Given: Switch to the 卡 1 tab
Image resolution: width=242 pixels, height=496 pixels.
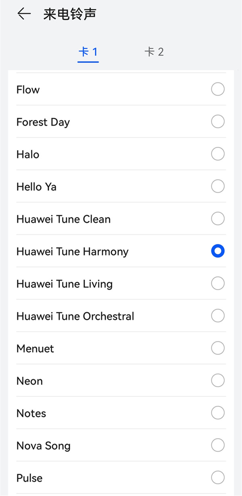Looking at the screenshot, I should coord(88,52).
